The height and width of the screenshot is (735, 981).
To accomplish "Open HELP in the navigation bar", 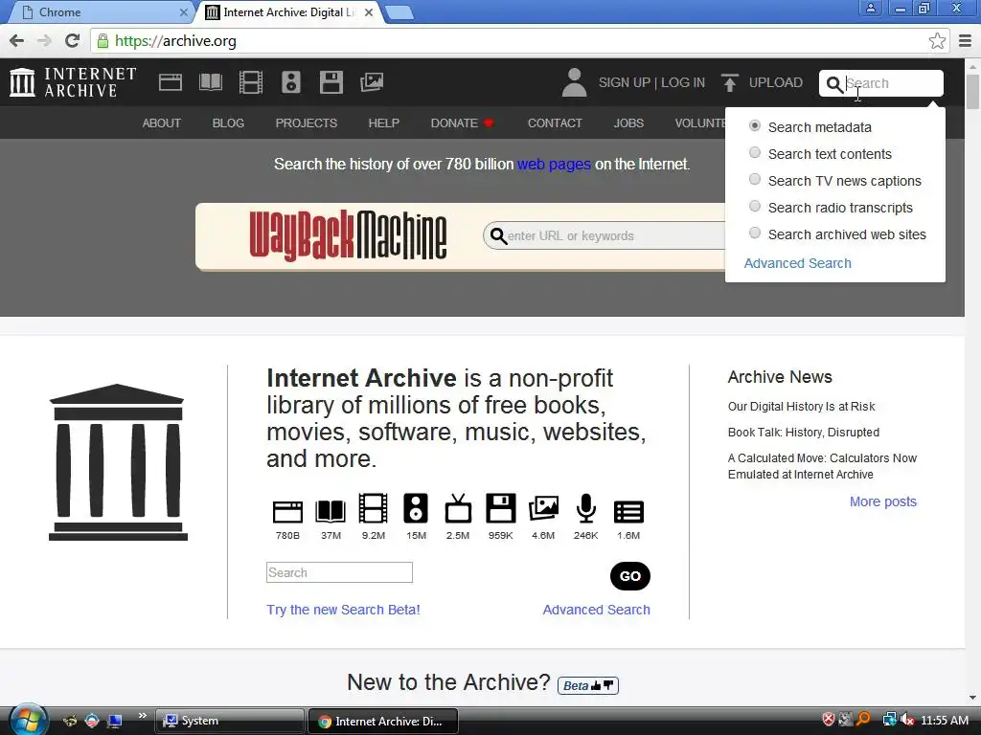I will (x=383, y=123).
